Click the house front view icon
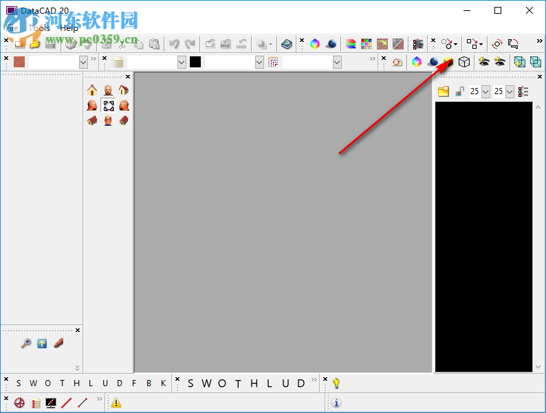Screen dimensions: 546x413 tap(92, 90)
